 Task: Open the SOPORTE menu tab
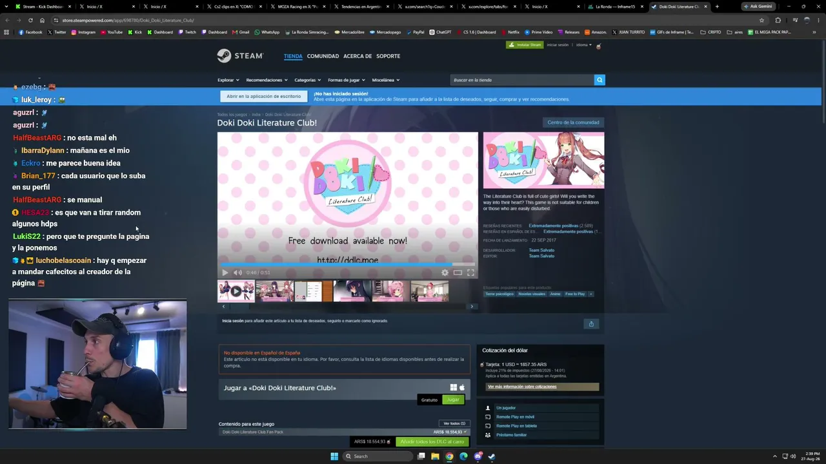click(x=388, y=56)
